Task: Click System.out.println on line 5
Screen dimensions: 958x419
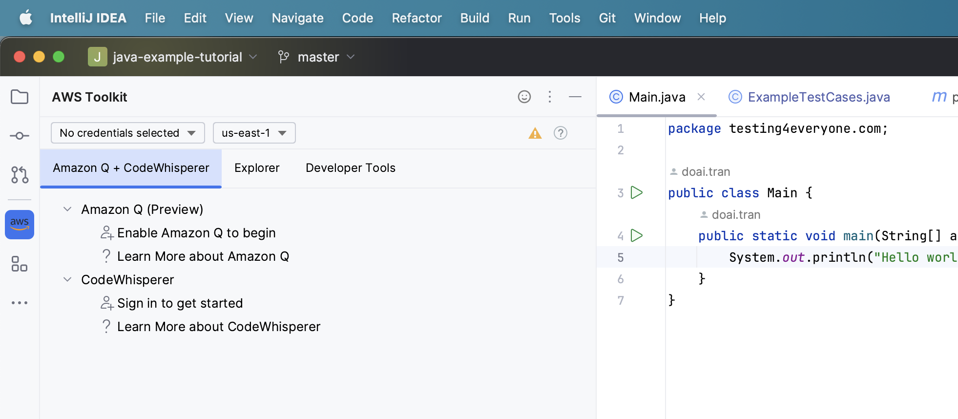Action: point(797,257)
